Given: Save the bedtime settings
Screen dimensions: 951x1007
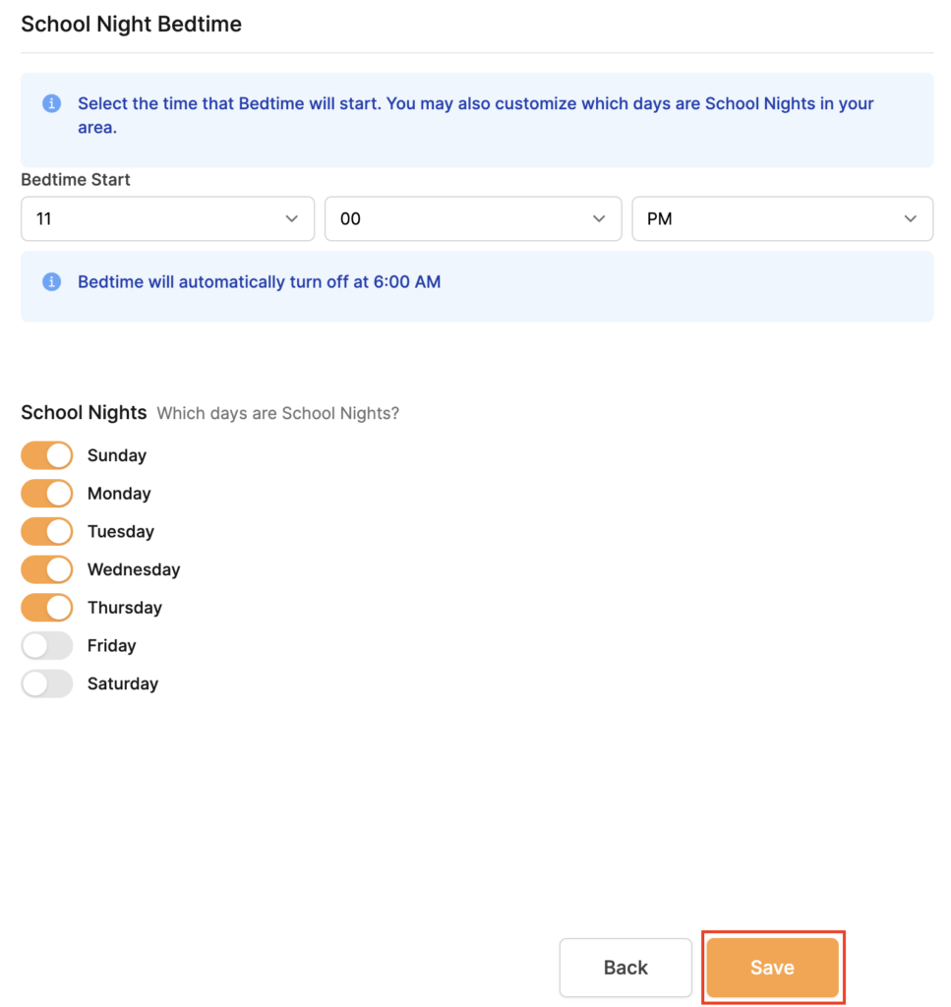Looking at the screenshot, I should [772, 968].
